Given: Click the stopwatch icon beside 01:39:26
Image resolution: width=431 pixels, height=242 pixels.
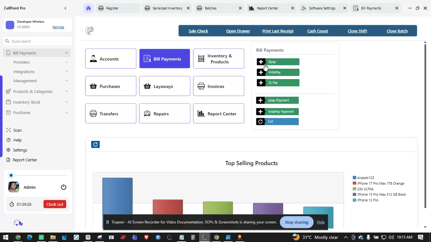Looking at the screenshot, I should (12, 204).
